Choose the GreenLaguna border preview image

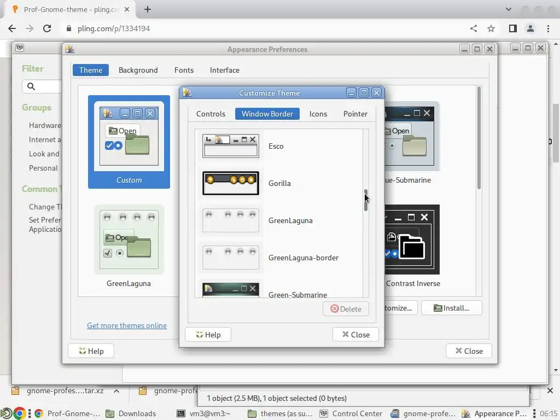(231, 220)
